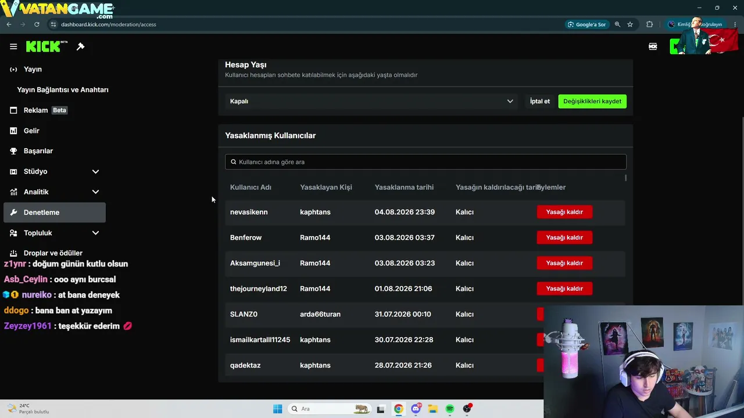Click username Aksamgunesi_i in the table
744x418 pixels.
click(x=255, y=263)
